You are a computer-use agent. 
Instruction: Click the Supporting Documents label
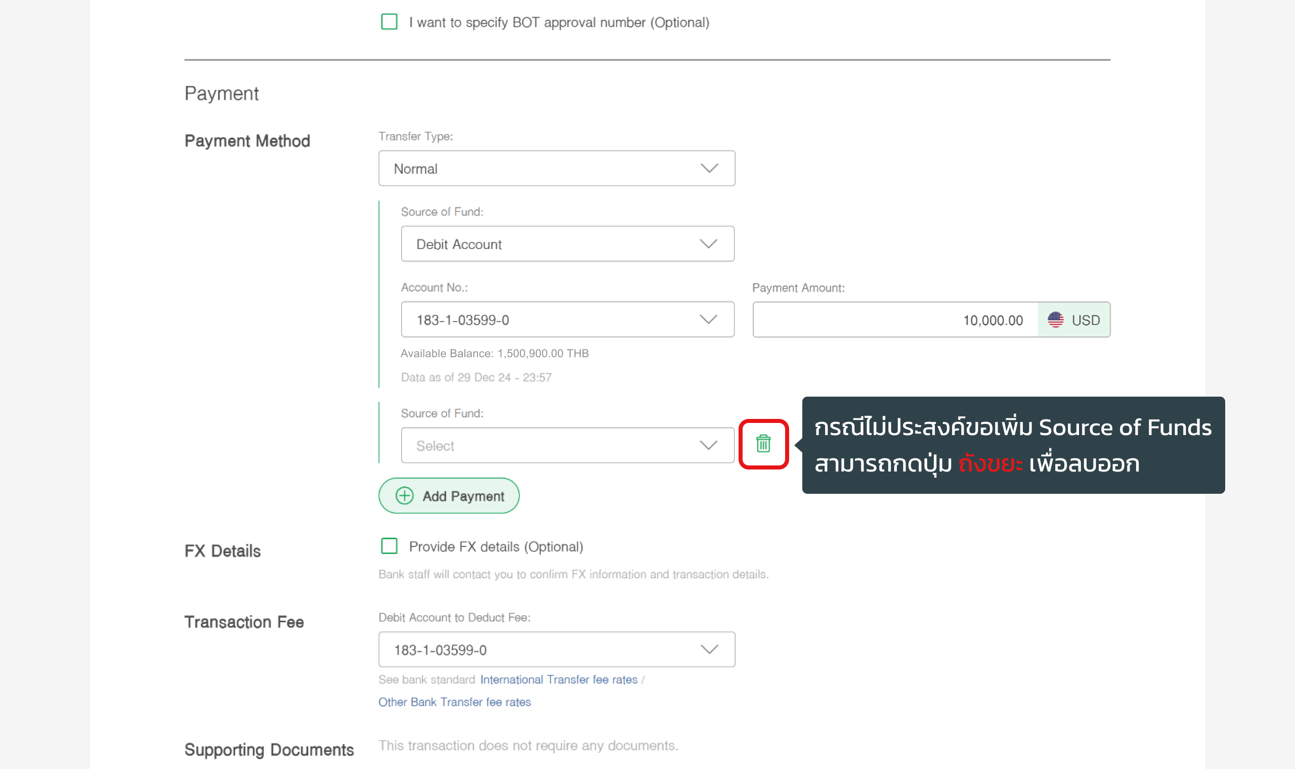pyautogui.click(x=269, y=749)
